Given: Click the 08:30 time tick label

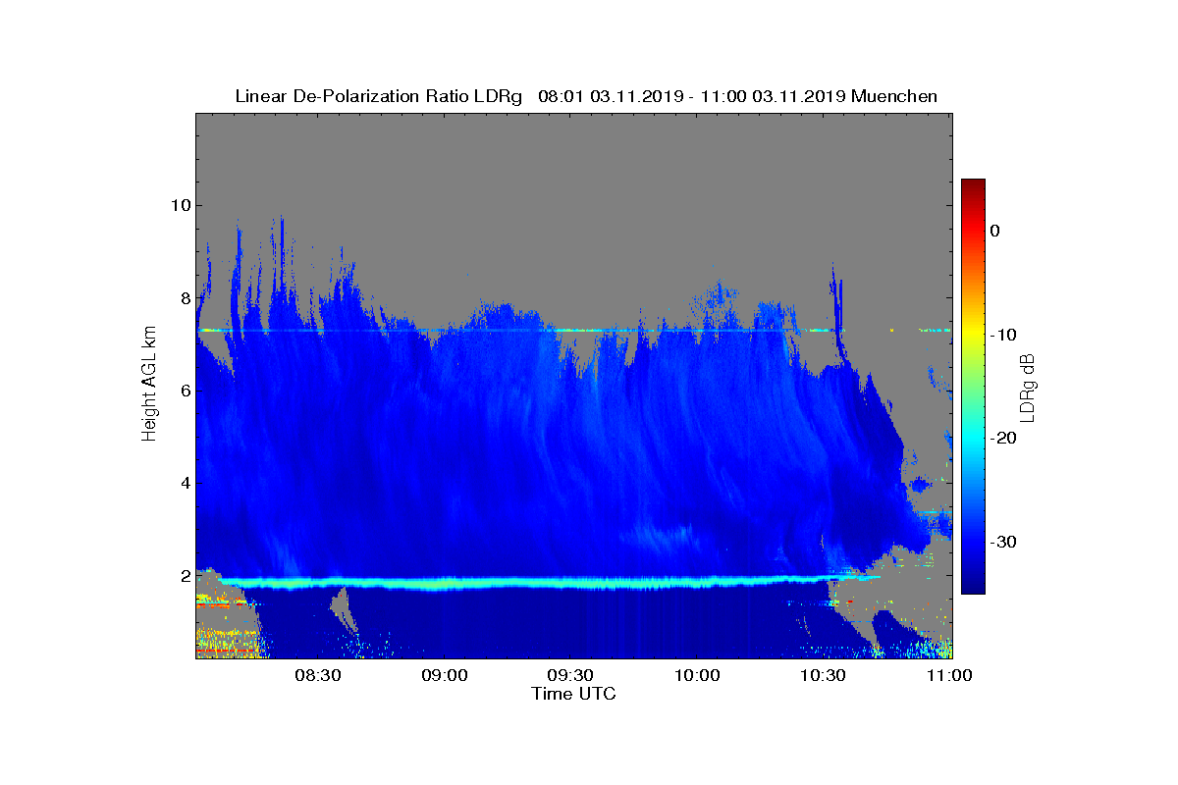Looking at the screenshot, I should (318, 675).
